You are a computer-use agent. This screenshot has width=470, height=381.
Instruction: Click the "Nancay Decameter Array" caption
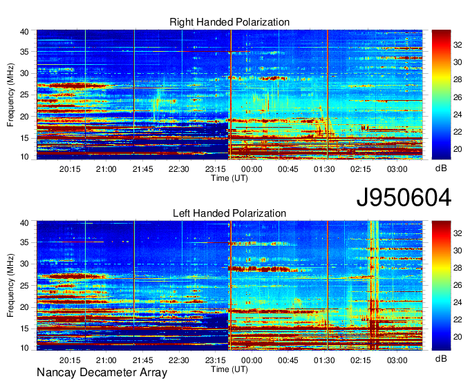click(x=102, y=373)
